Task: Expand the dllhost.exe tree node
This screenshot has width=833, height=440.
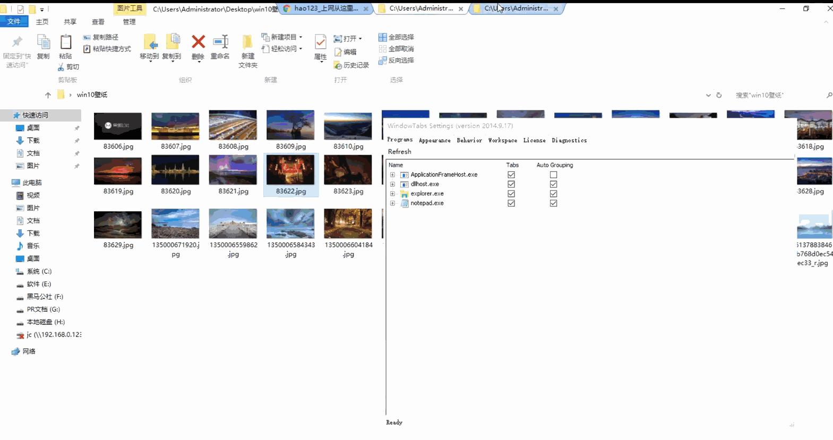Action: 392,184
